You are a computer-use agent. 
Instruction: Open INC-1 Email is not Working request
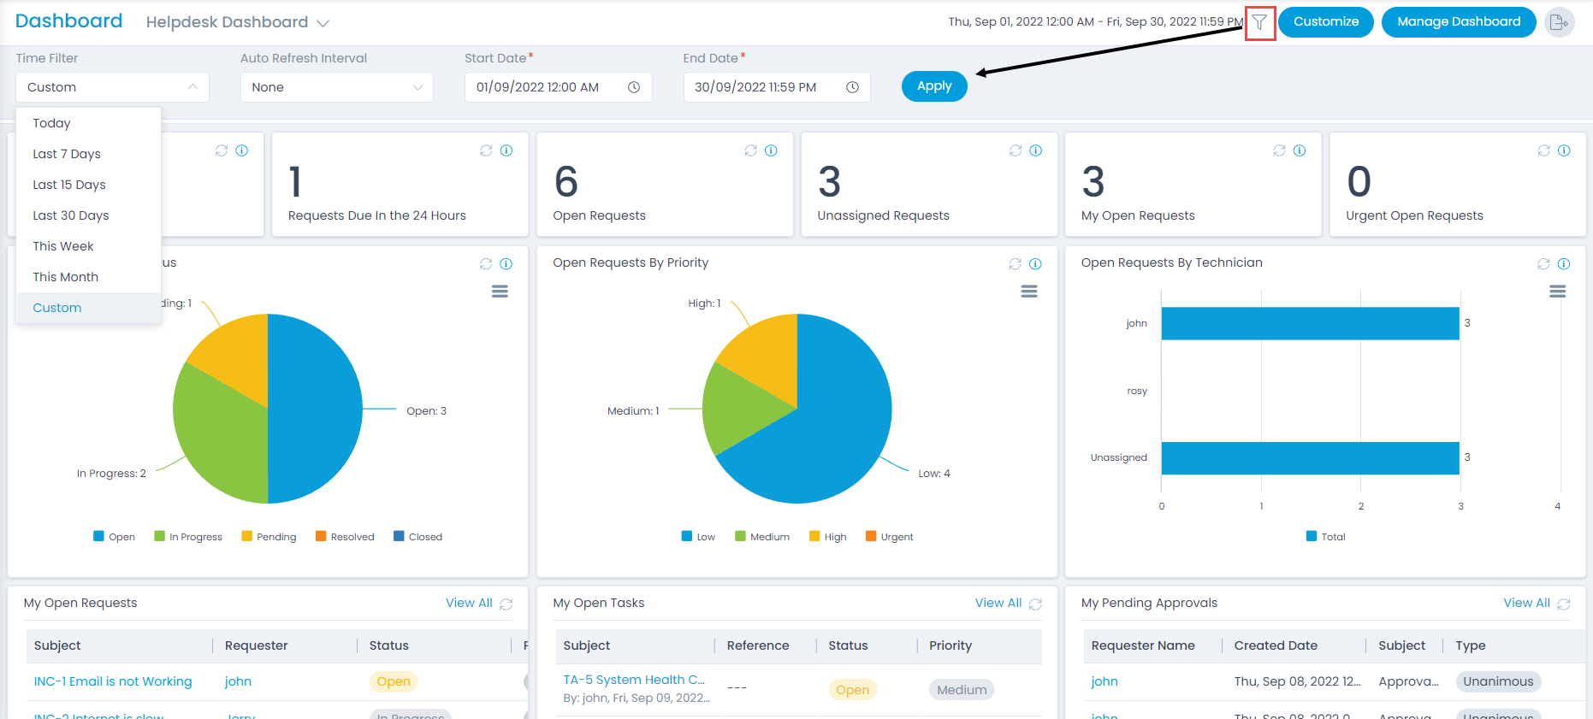click(x=113, y=681)
